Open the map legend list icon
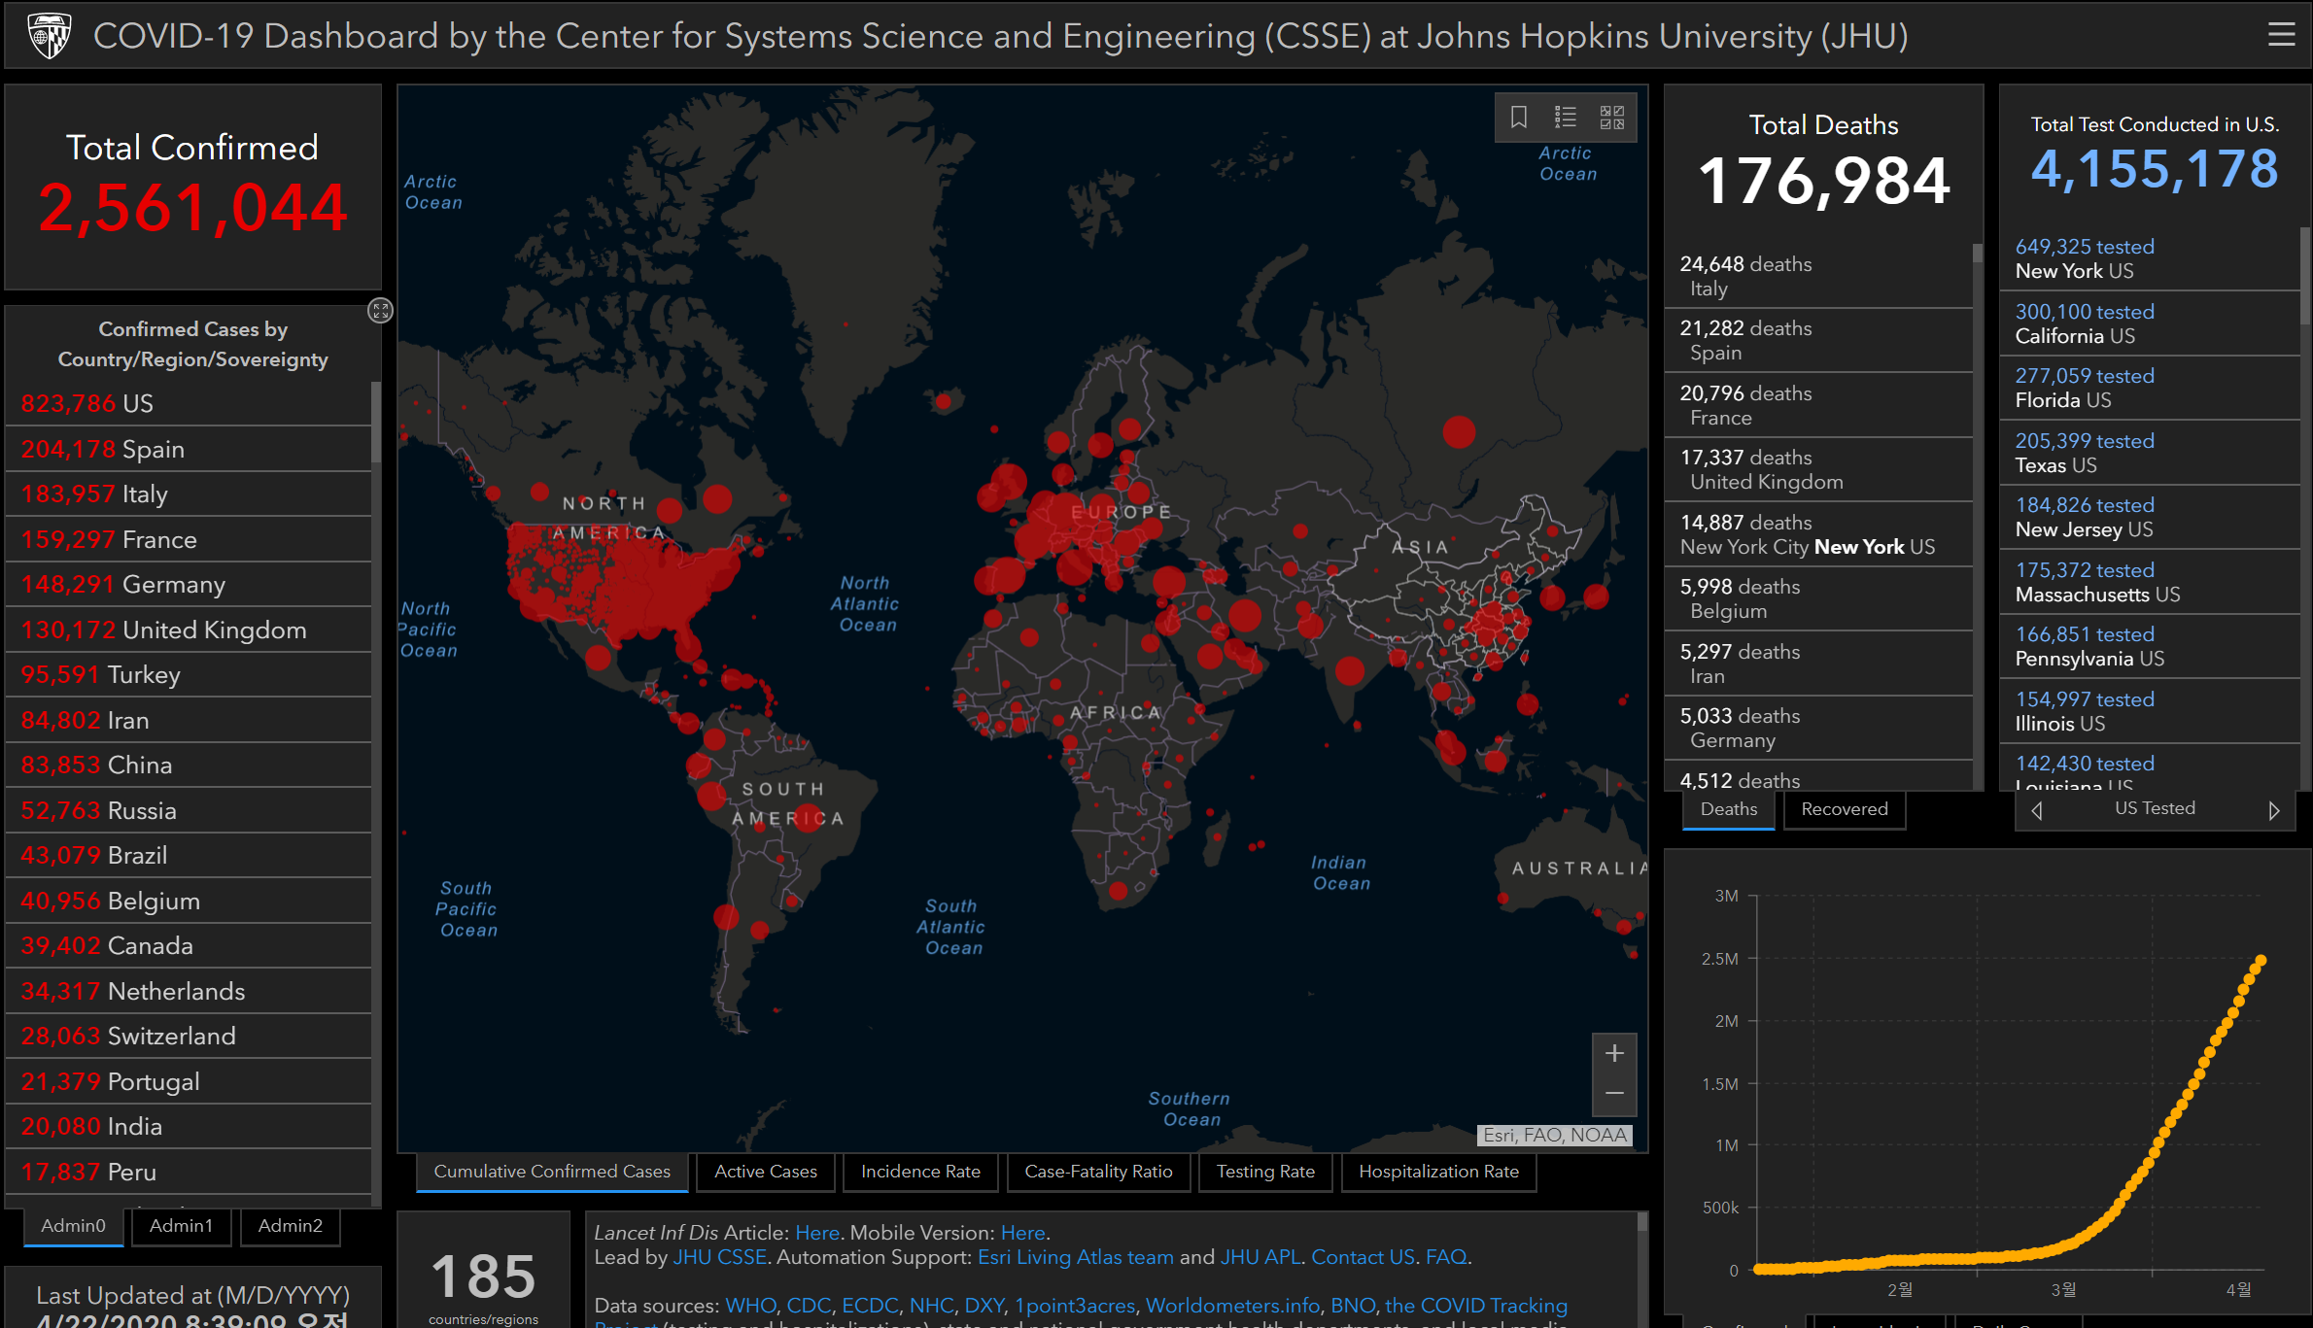 [1566, 118]
